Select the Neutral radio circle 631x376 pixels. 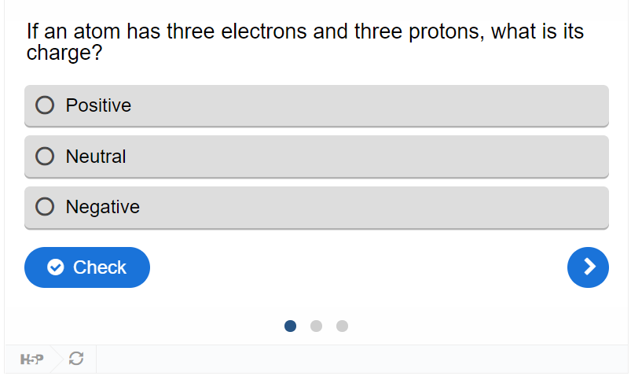click(45, 156)
